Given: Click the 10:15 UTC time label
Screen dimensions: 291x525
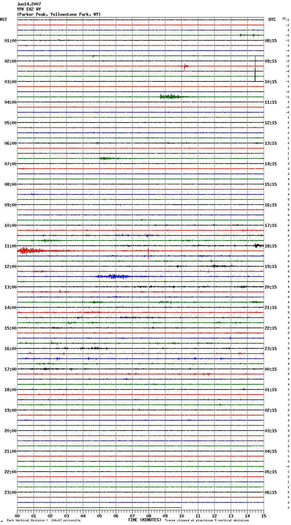Looking at the screenshot, I should [x=271, y=82].
